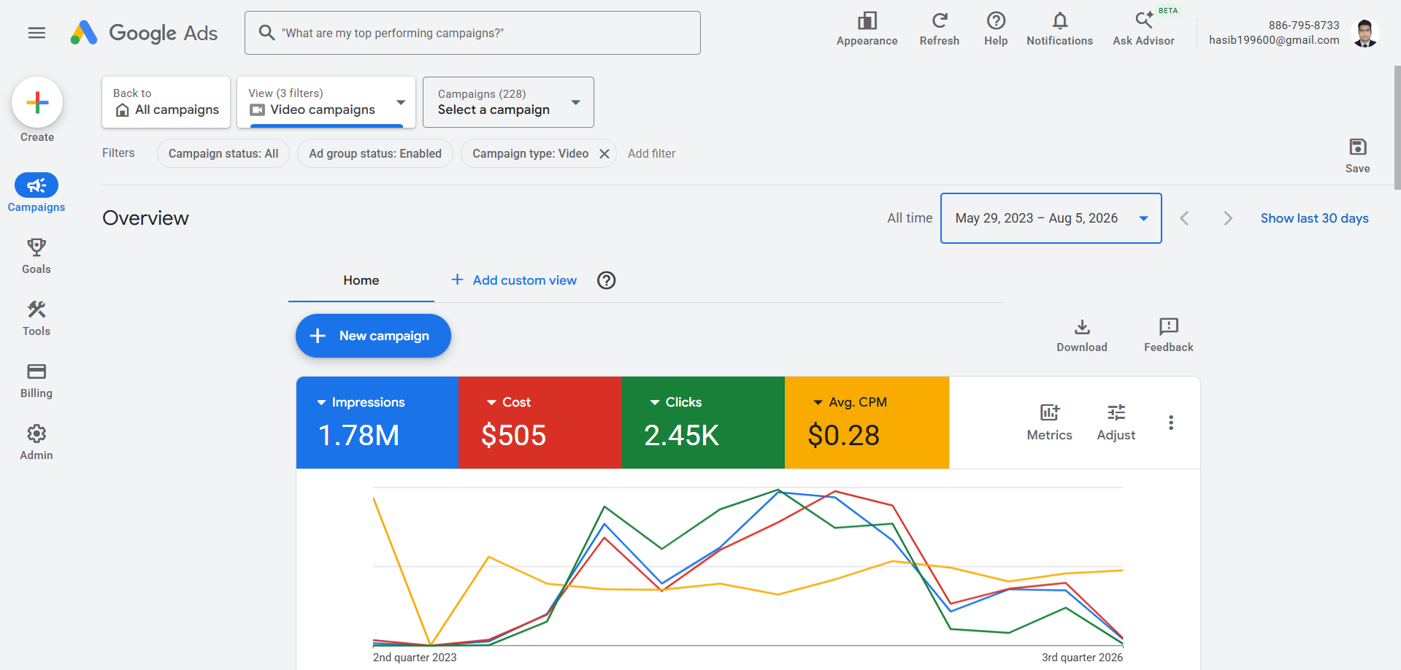1401x670 pixels.
Task: Click the Google Ads logo
Action: 144,33
